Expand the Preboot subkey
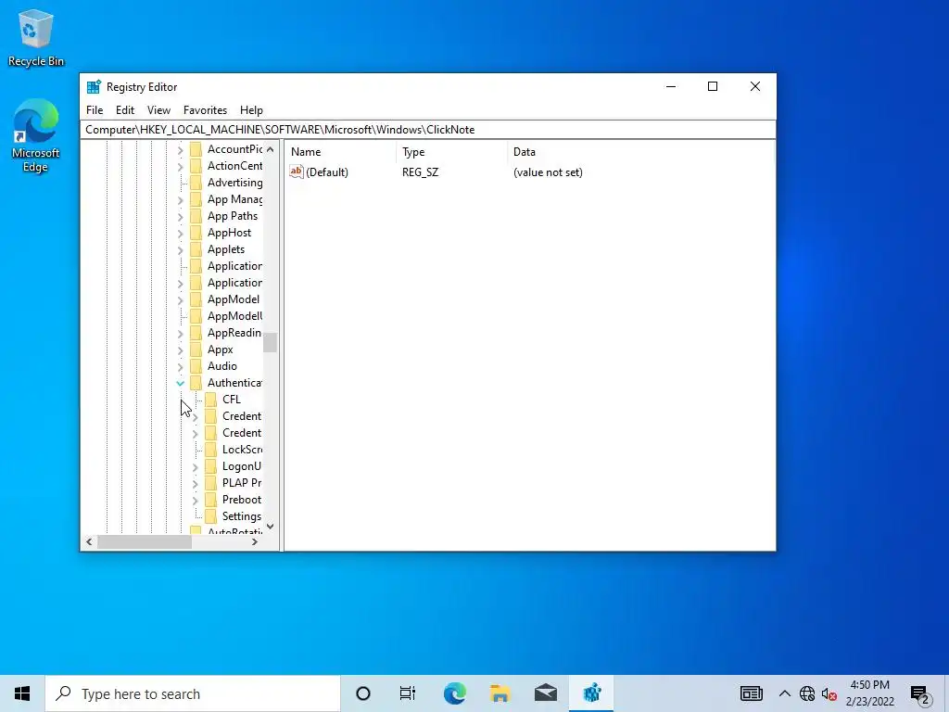 195,500
